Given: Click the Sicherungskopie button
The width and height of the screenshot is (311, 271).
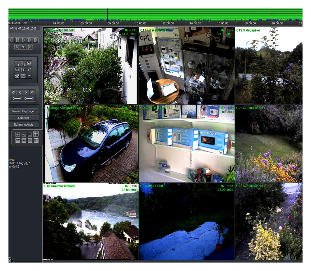Looking at the screenshot, I should [x=24, y=124].
